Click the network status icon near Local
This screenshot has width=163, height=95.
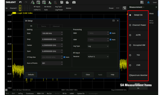point(148,2)
